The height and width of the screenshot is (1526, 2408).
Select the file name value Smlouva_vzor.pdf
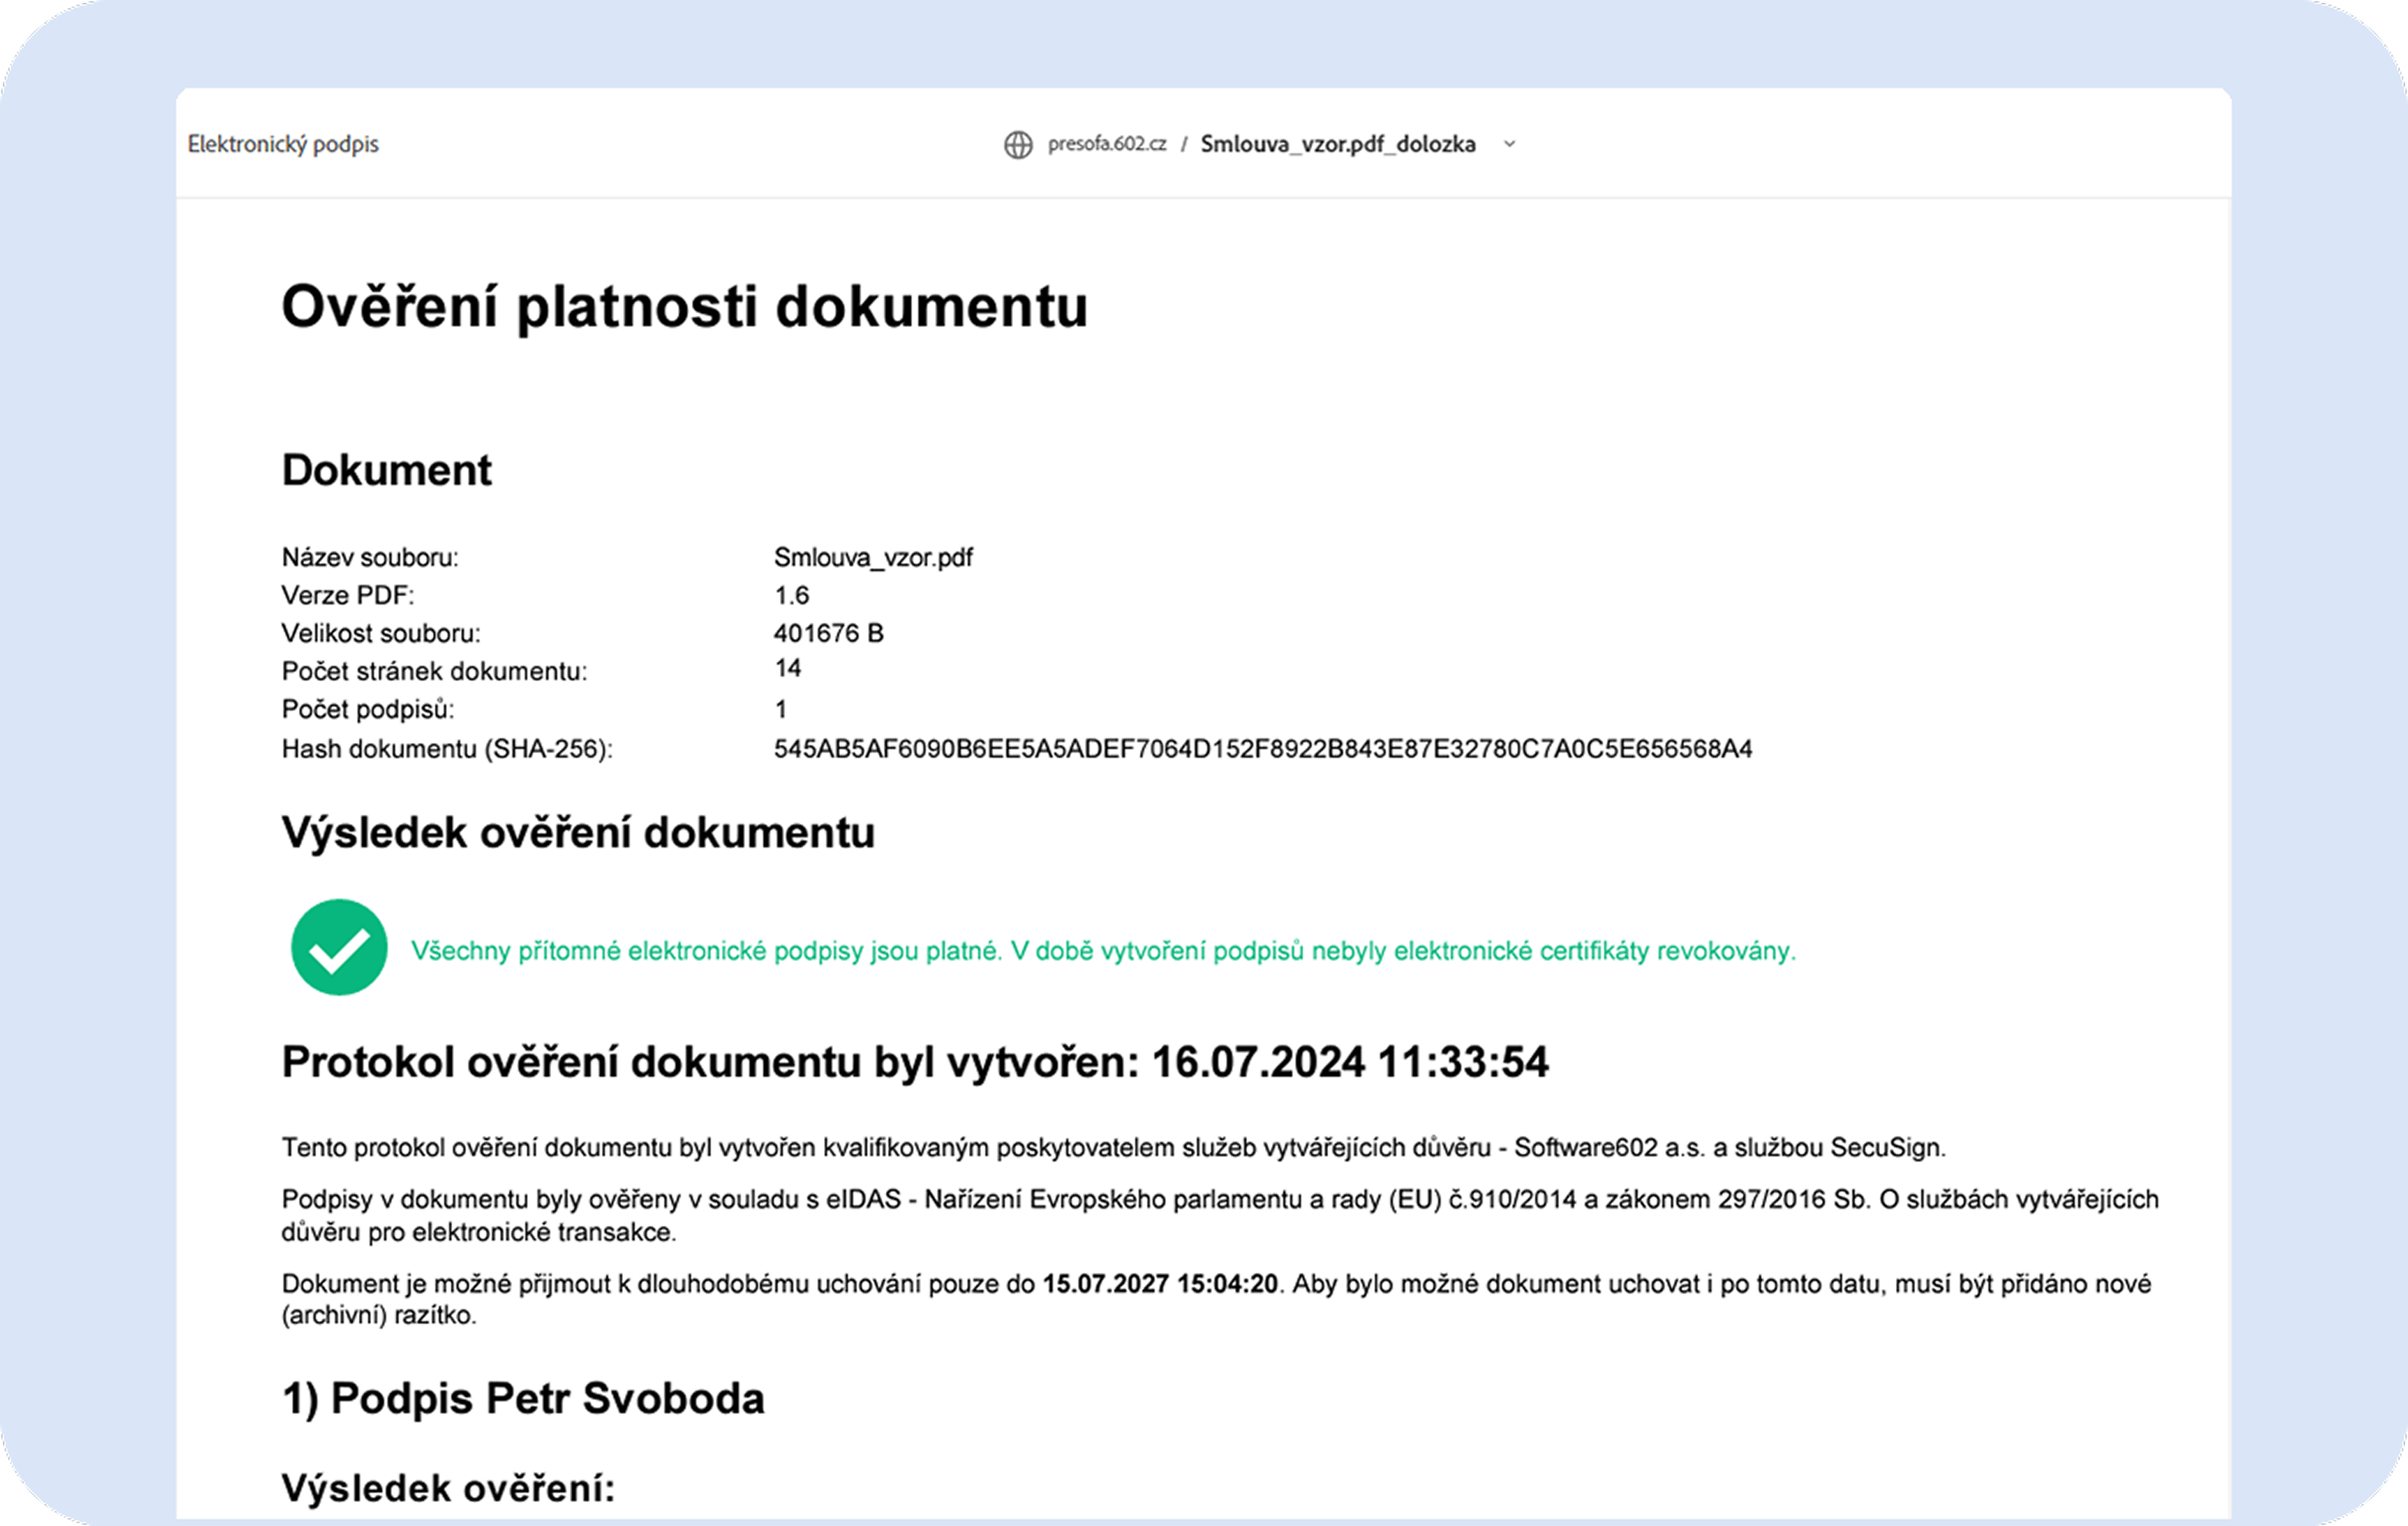(x=873, y=558)
